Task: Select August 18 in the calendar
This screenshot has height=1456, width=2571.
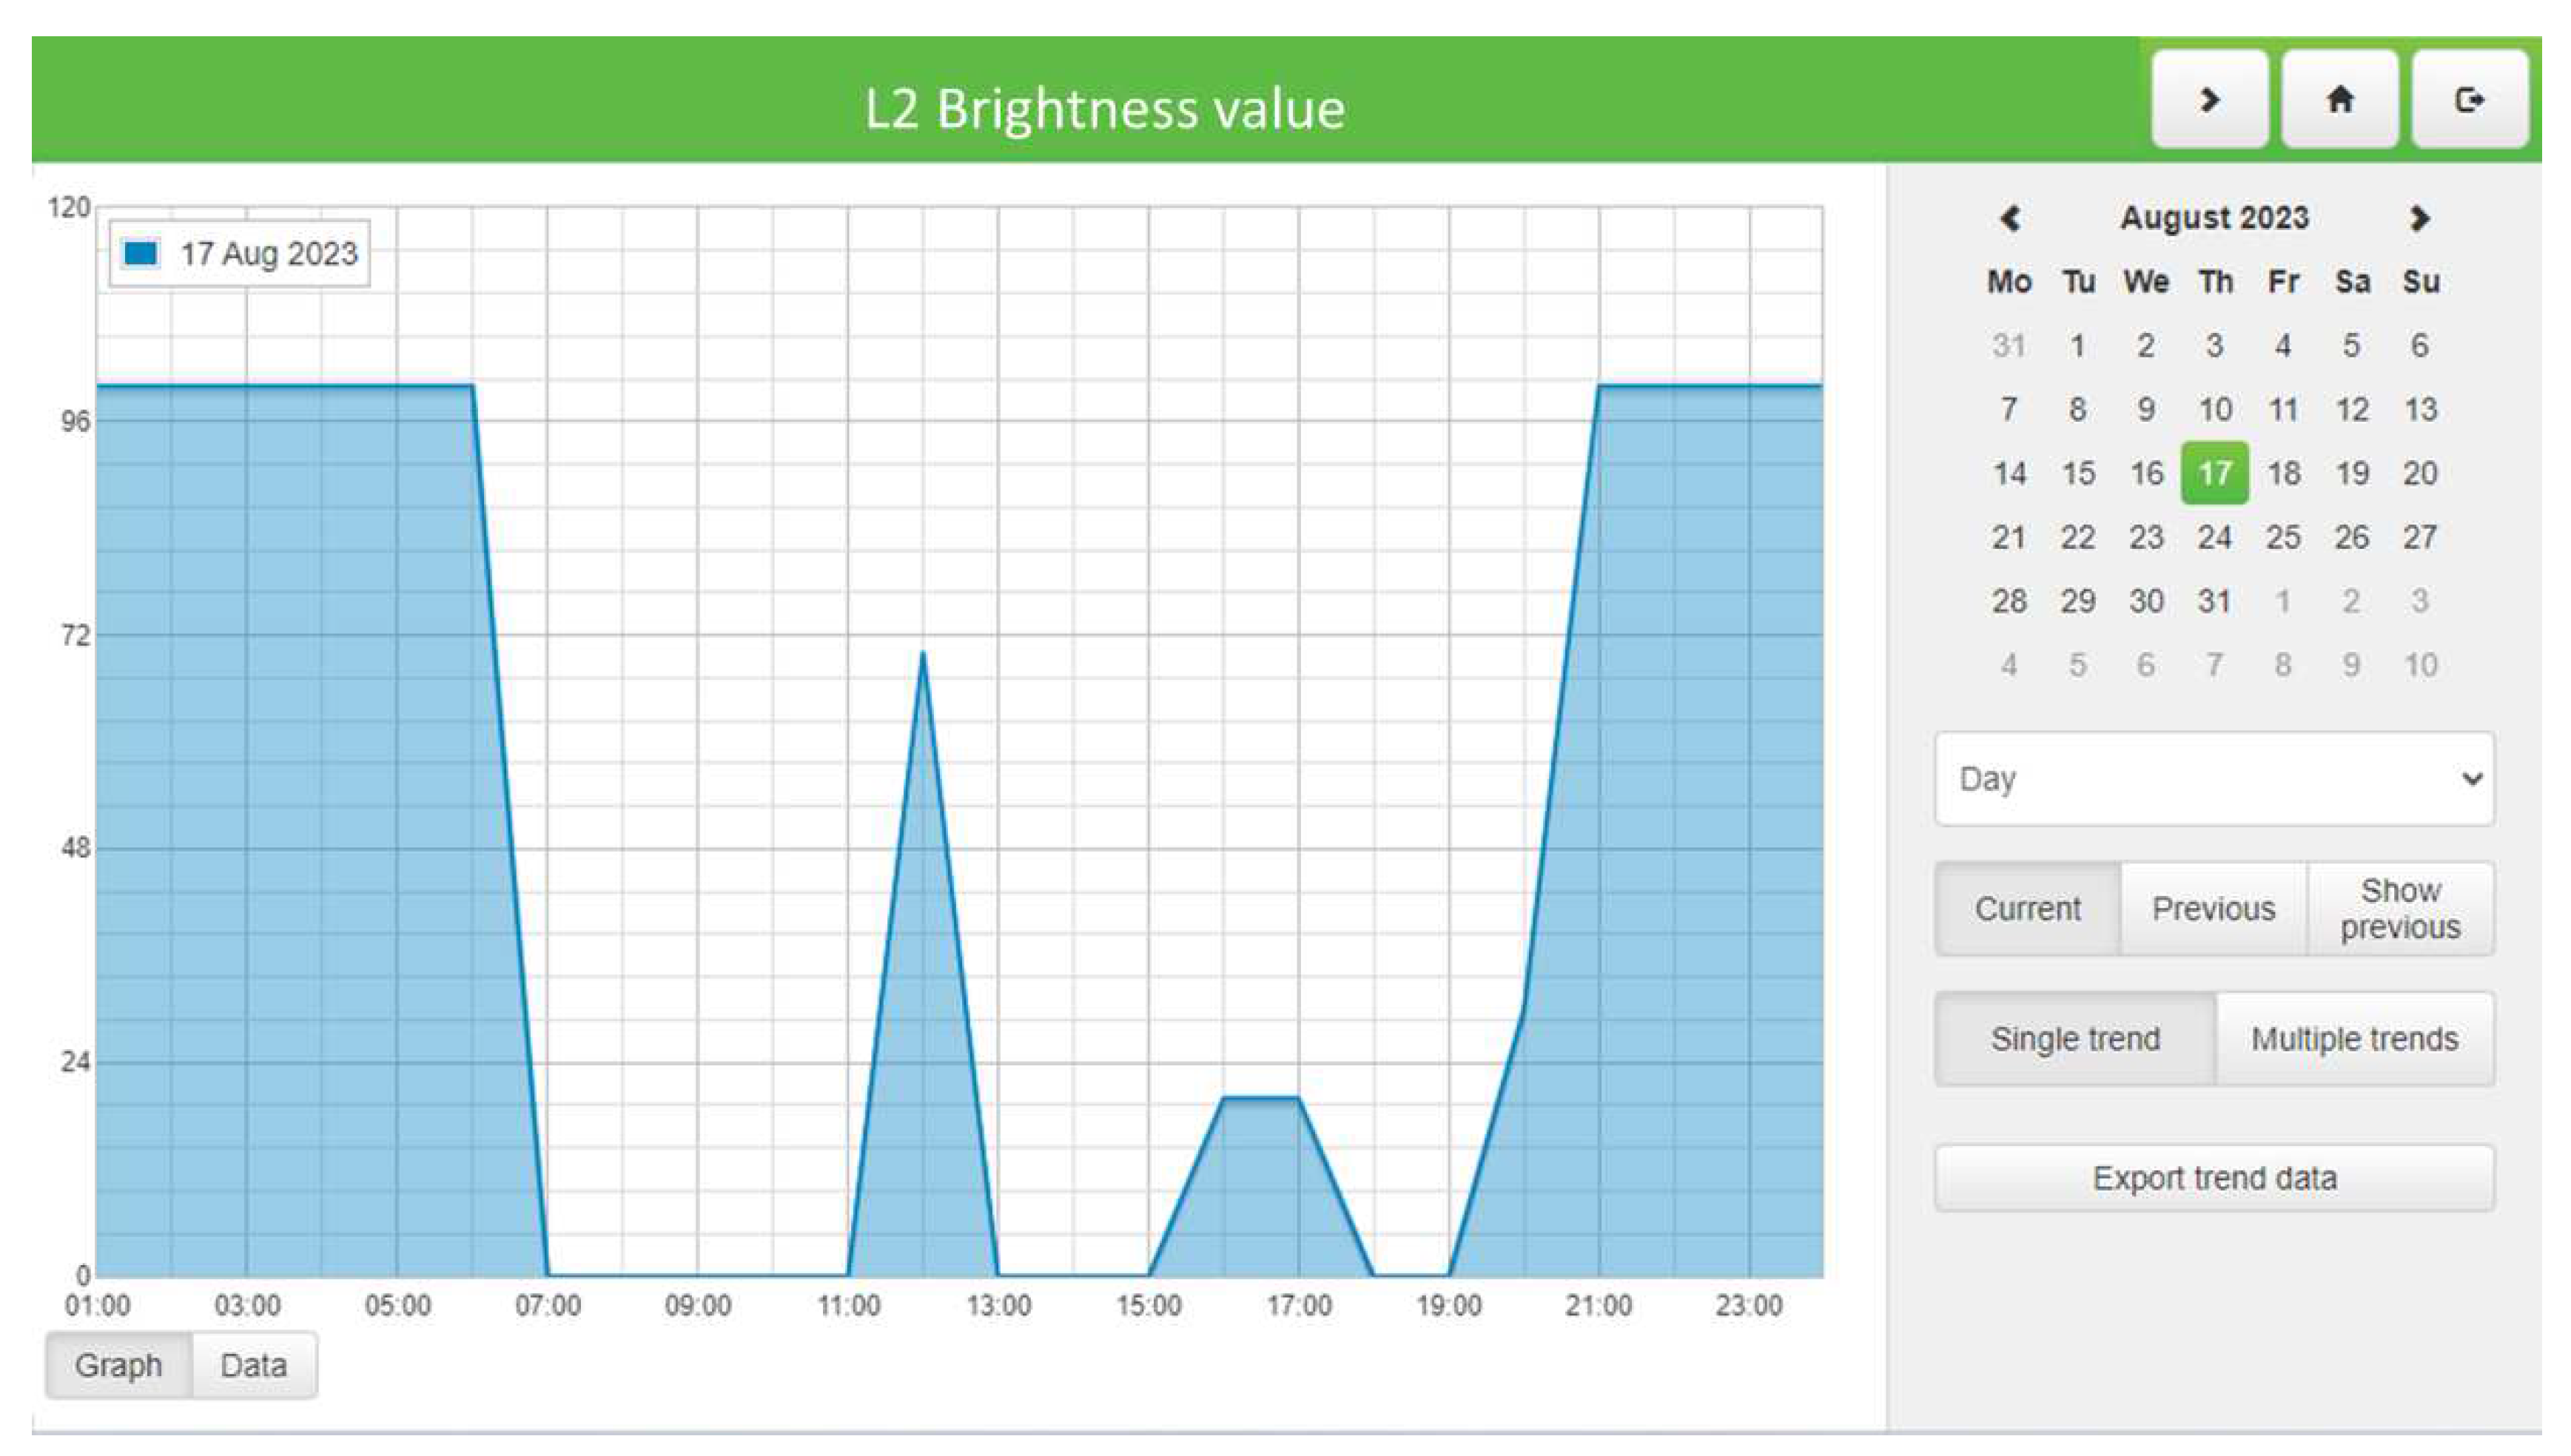Action: click(x=2283, y=473)
